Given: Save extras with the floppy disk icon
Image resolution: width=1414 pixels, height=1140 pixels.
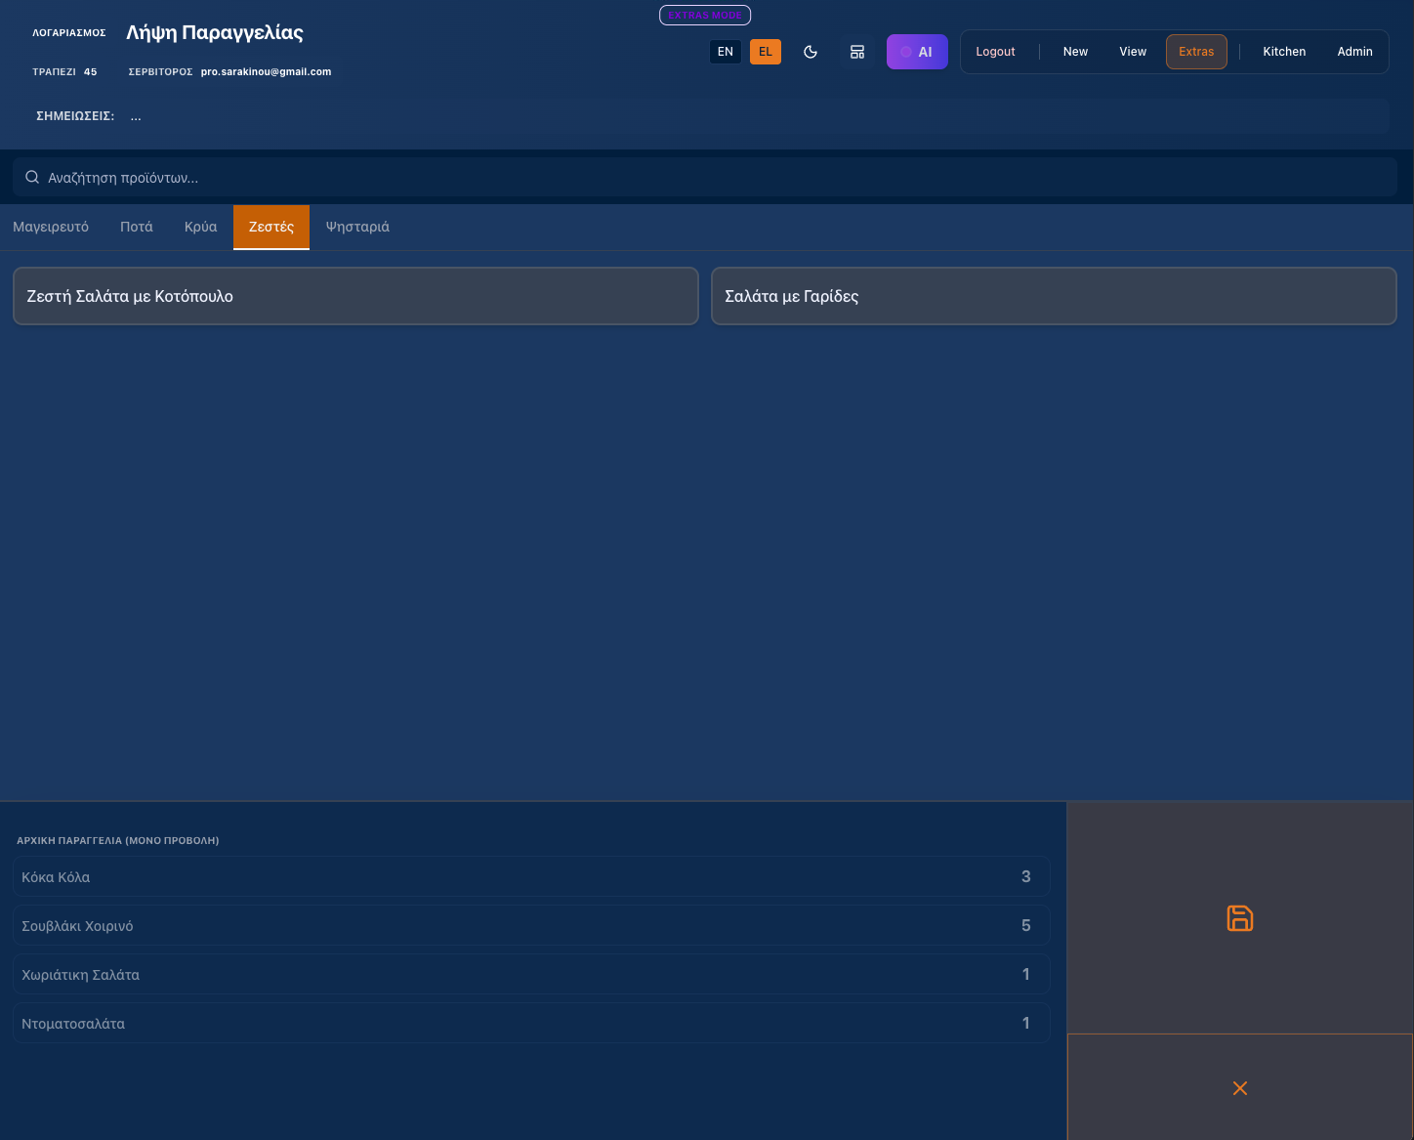Looking at the screenshot, I should (1240, 918).
